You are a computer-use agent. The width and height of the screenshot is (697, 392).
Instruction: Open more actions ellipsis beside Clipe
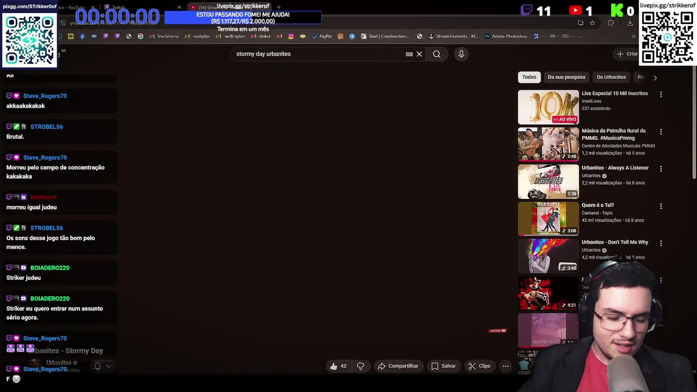coord(505,366)
